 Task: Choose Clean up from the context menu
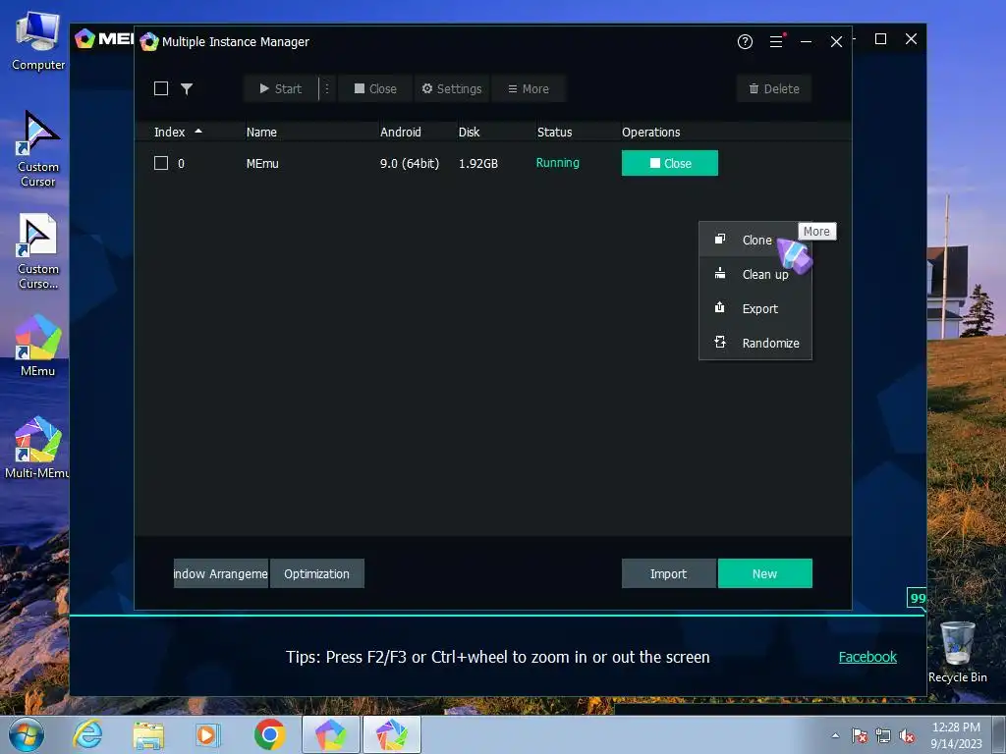[755, 275]
